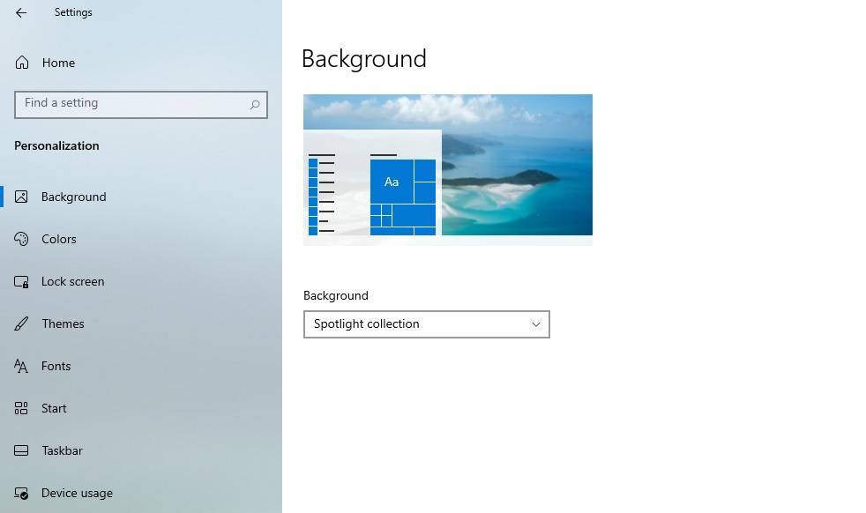Select the Background paint-roller icon
The image size is (866, 513).
click(x=22, y=197)
